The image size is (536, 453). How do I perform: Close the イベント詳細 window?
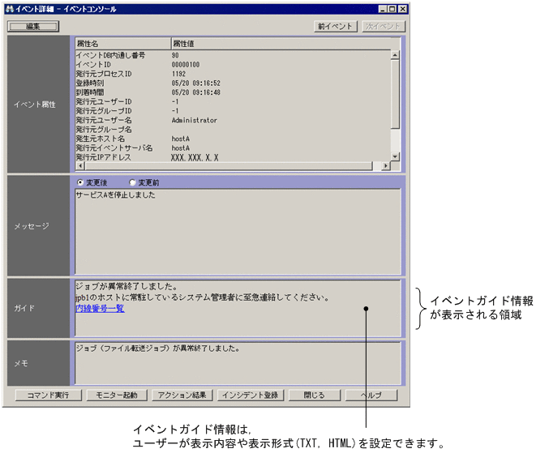(403, 9)
